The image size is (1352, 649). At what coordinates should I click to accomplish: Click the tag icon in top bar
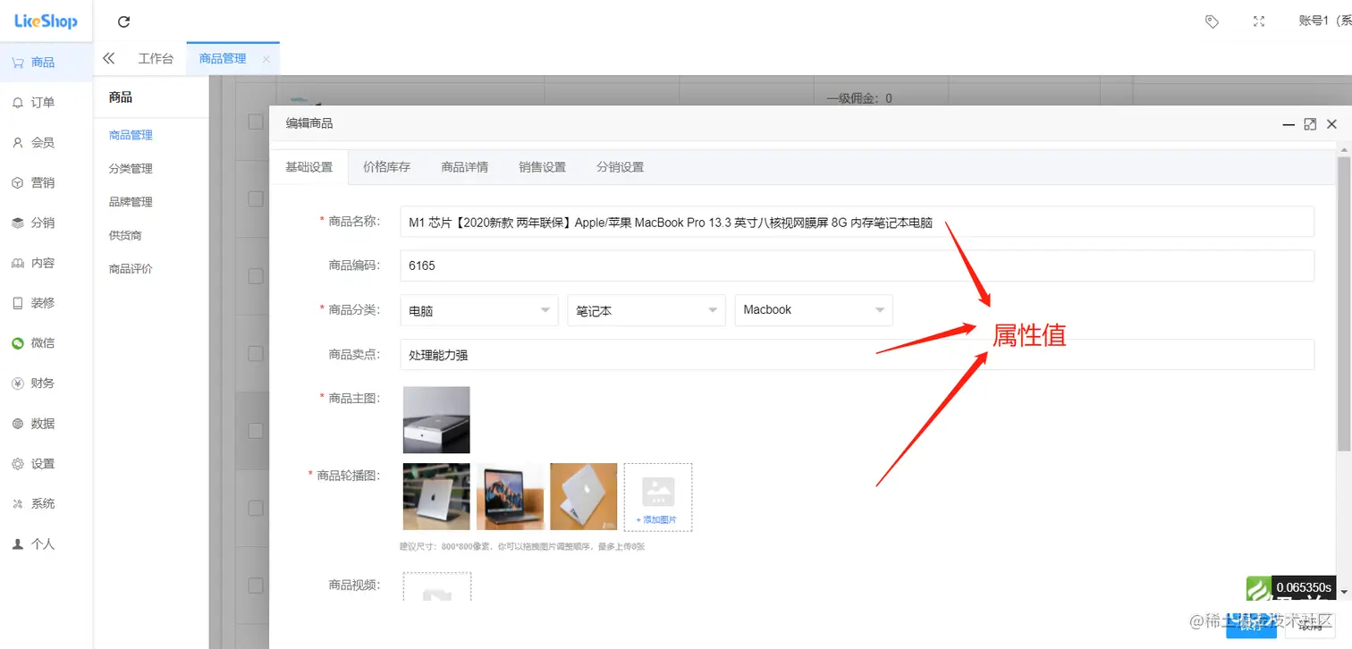pos(1212,21)
